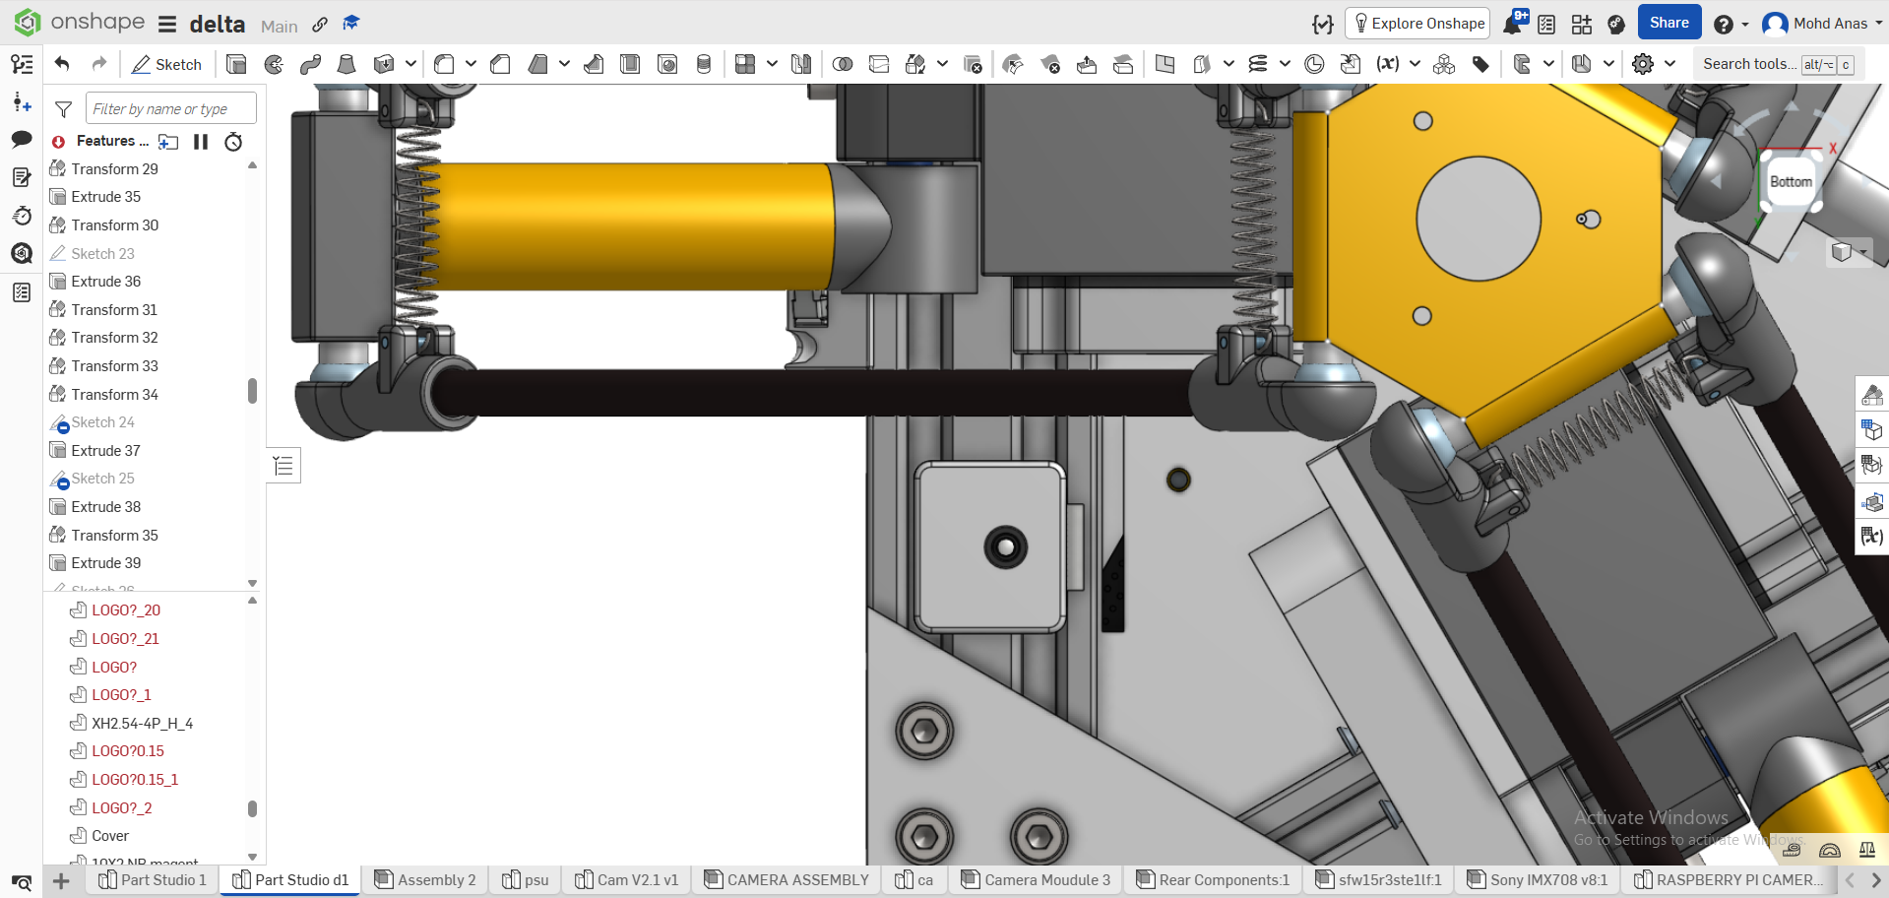This screenshot has height=898, width=1889.
Task: Select the Revolve tool
Action: coord(274,64)
